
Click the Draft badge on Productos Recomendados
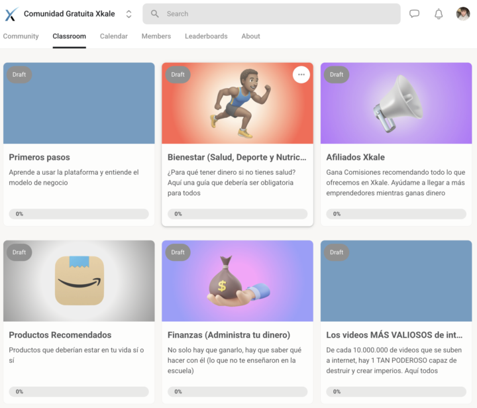click(x=19, y=252)
